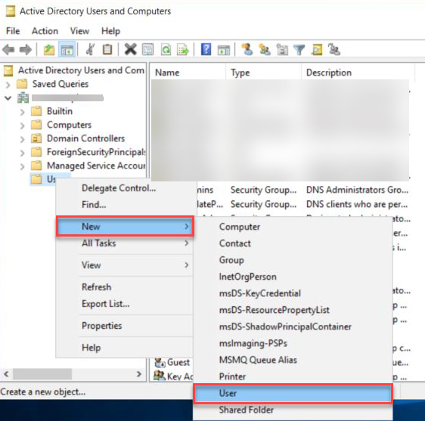Choose InetOrgPerson from the New submenu
Viewport: 425px width, 421px height.
[x=293, y=277]
